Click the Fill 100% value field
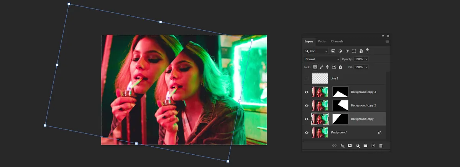 [359, 67]
